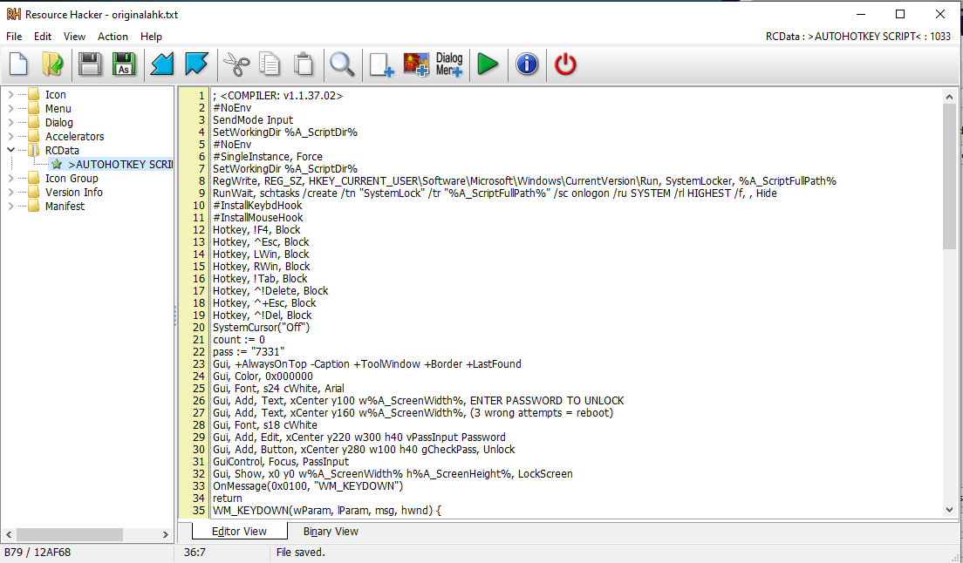This screenshot has width=963, height=563.
Task: Click the line SystemCursor("Off") in editor
Action: pos(261,328)
